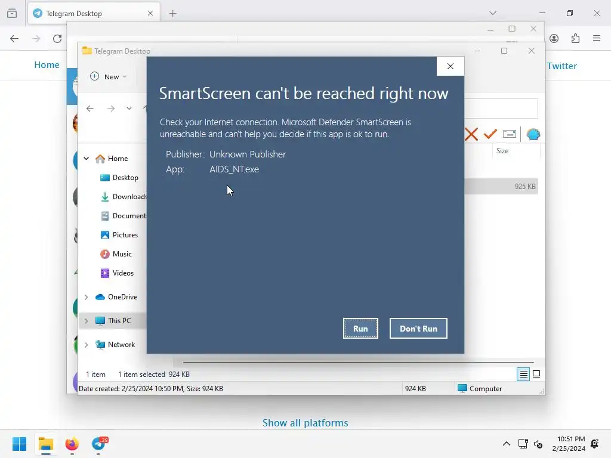
Task: Select Home in the navigation pane
Action: pos(112,159)
